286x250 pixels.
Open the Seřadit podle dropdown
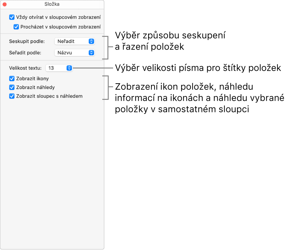pos(75,53)
